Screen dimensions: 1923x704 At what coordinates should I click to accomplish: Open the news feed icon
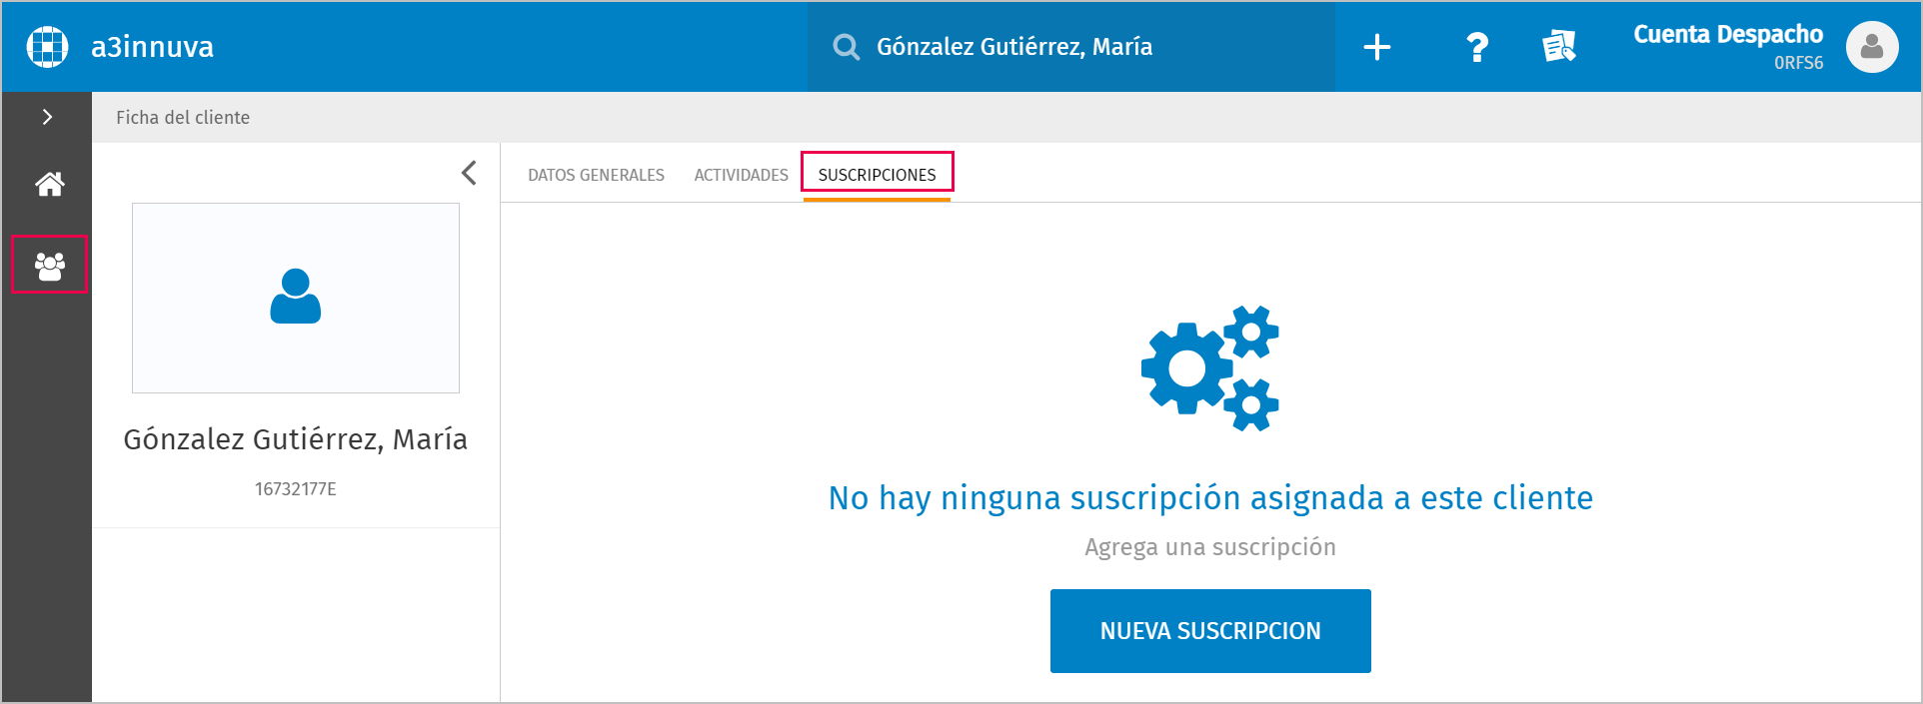[x=1558, y=46]
